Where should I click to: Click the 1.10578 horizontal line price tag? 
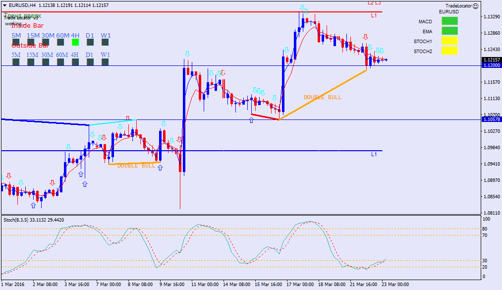[x=492, y=119]
